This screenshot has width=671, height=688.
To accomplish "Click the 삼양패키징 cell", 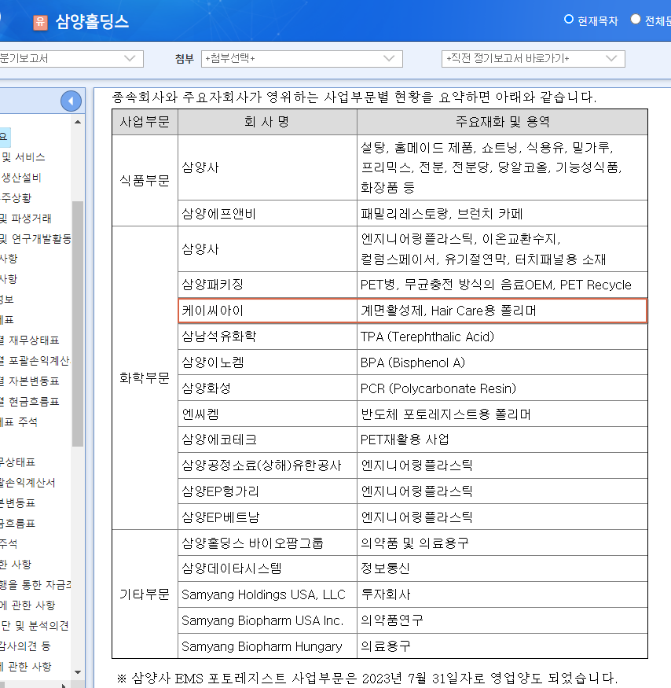I will [267, 285].
